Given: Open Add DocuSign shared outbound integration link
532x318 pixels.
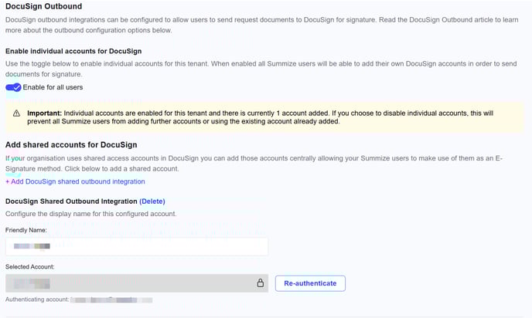Looking at the screenshot, I should [75, 181].
